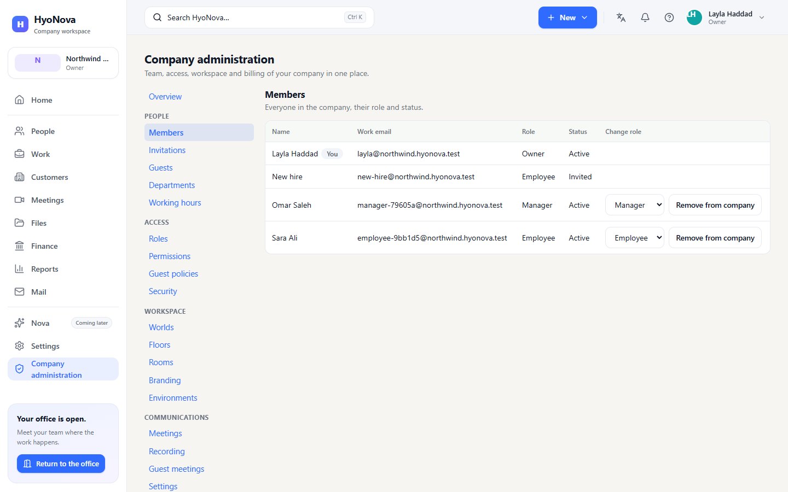The height and width of the screenshot is (492, 788).
Task: Click the Reports chart icon
Action: pos(20,269)
